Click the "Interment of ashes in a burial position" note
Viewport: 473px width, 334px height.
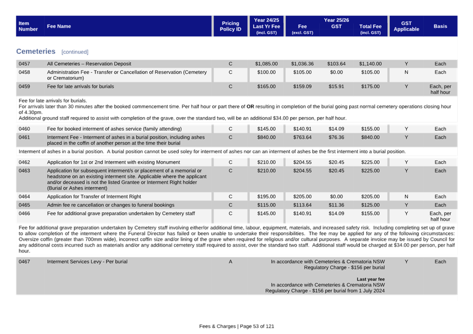212,152
